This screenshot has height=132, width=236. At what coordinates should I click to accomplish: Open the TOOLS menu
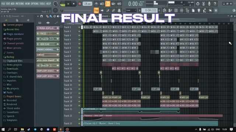coord(42,4)
